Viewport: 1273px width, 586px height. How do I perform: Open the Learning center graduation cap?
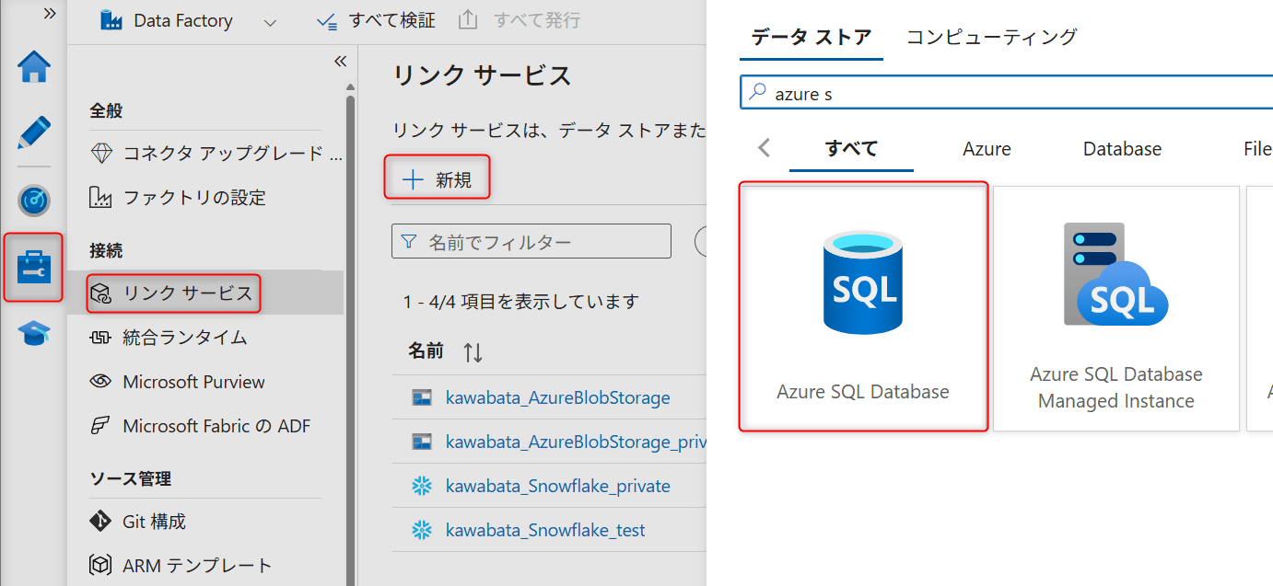coord(34,333)
